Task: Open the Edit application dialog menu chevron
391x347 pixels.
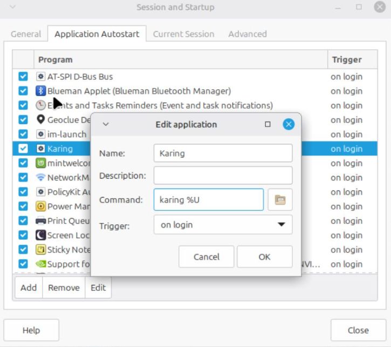Action: click(106, 124)
